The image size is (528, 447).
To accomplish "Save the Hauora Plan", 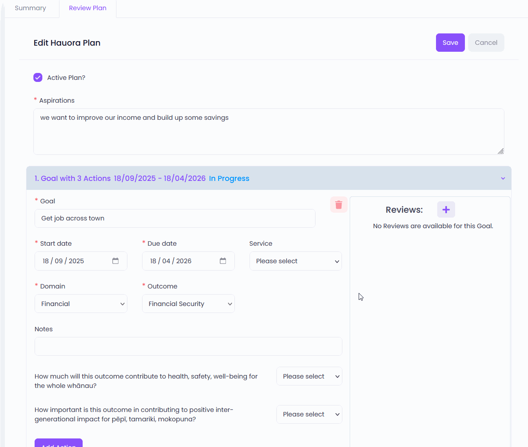I will 450,43.
